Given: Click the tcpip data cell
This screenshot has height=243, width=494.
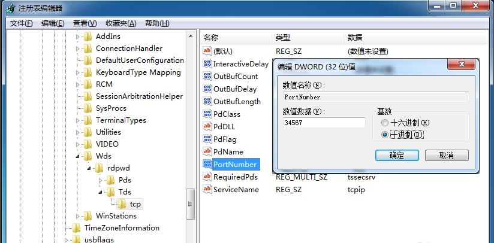Looking at the screenshot, I should (356, 190).
